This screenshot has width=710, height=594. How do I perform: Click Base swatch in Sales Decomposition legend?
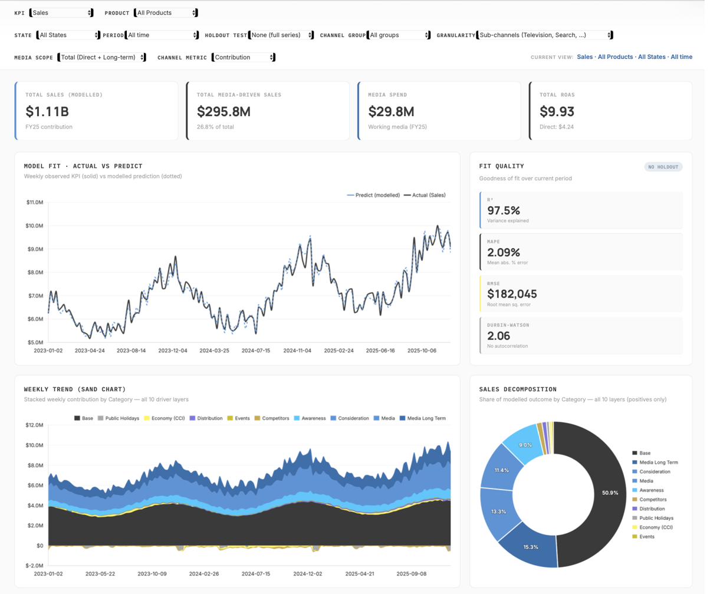tap(635, 453)
